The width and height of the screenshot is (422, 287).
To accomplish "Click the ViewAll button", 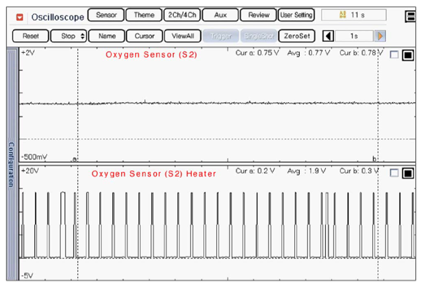I will coord(182,36).
